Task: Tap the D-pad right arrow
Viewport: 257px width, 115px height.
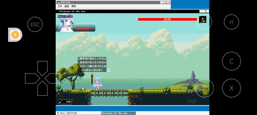Action: [52, 78]
